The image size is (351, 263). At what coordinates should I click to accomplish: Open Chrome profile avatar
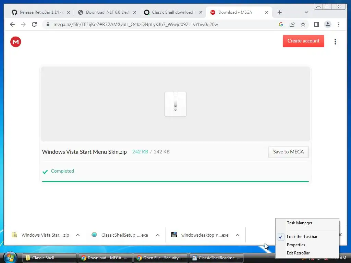coord(327,24)
